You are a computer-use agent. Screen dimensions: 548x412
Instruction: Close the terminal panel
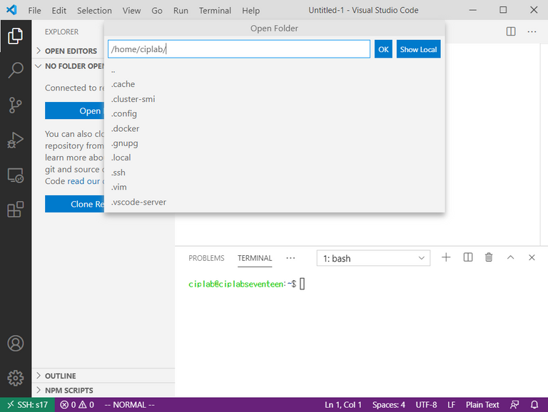pyautogui.click(x=532, y=257)
